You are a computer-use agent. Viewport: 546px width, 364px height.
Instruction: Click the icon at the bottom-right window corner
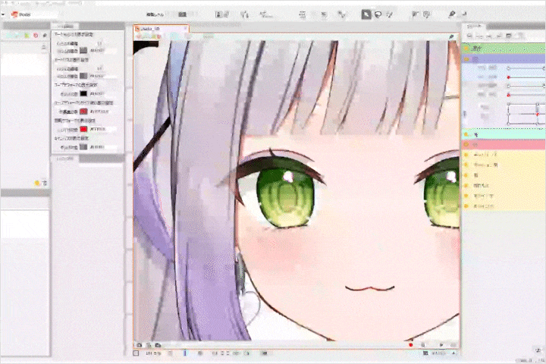click(x=539, y=350)
